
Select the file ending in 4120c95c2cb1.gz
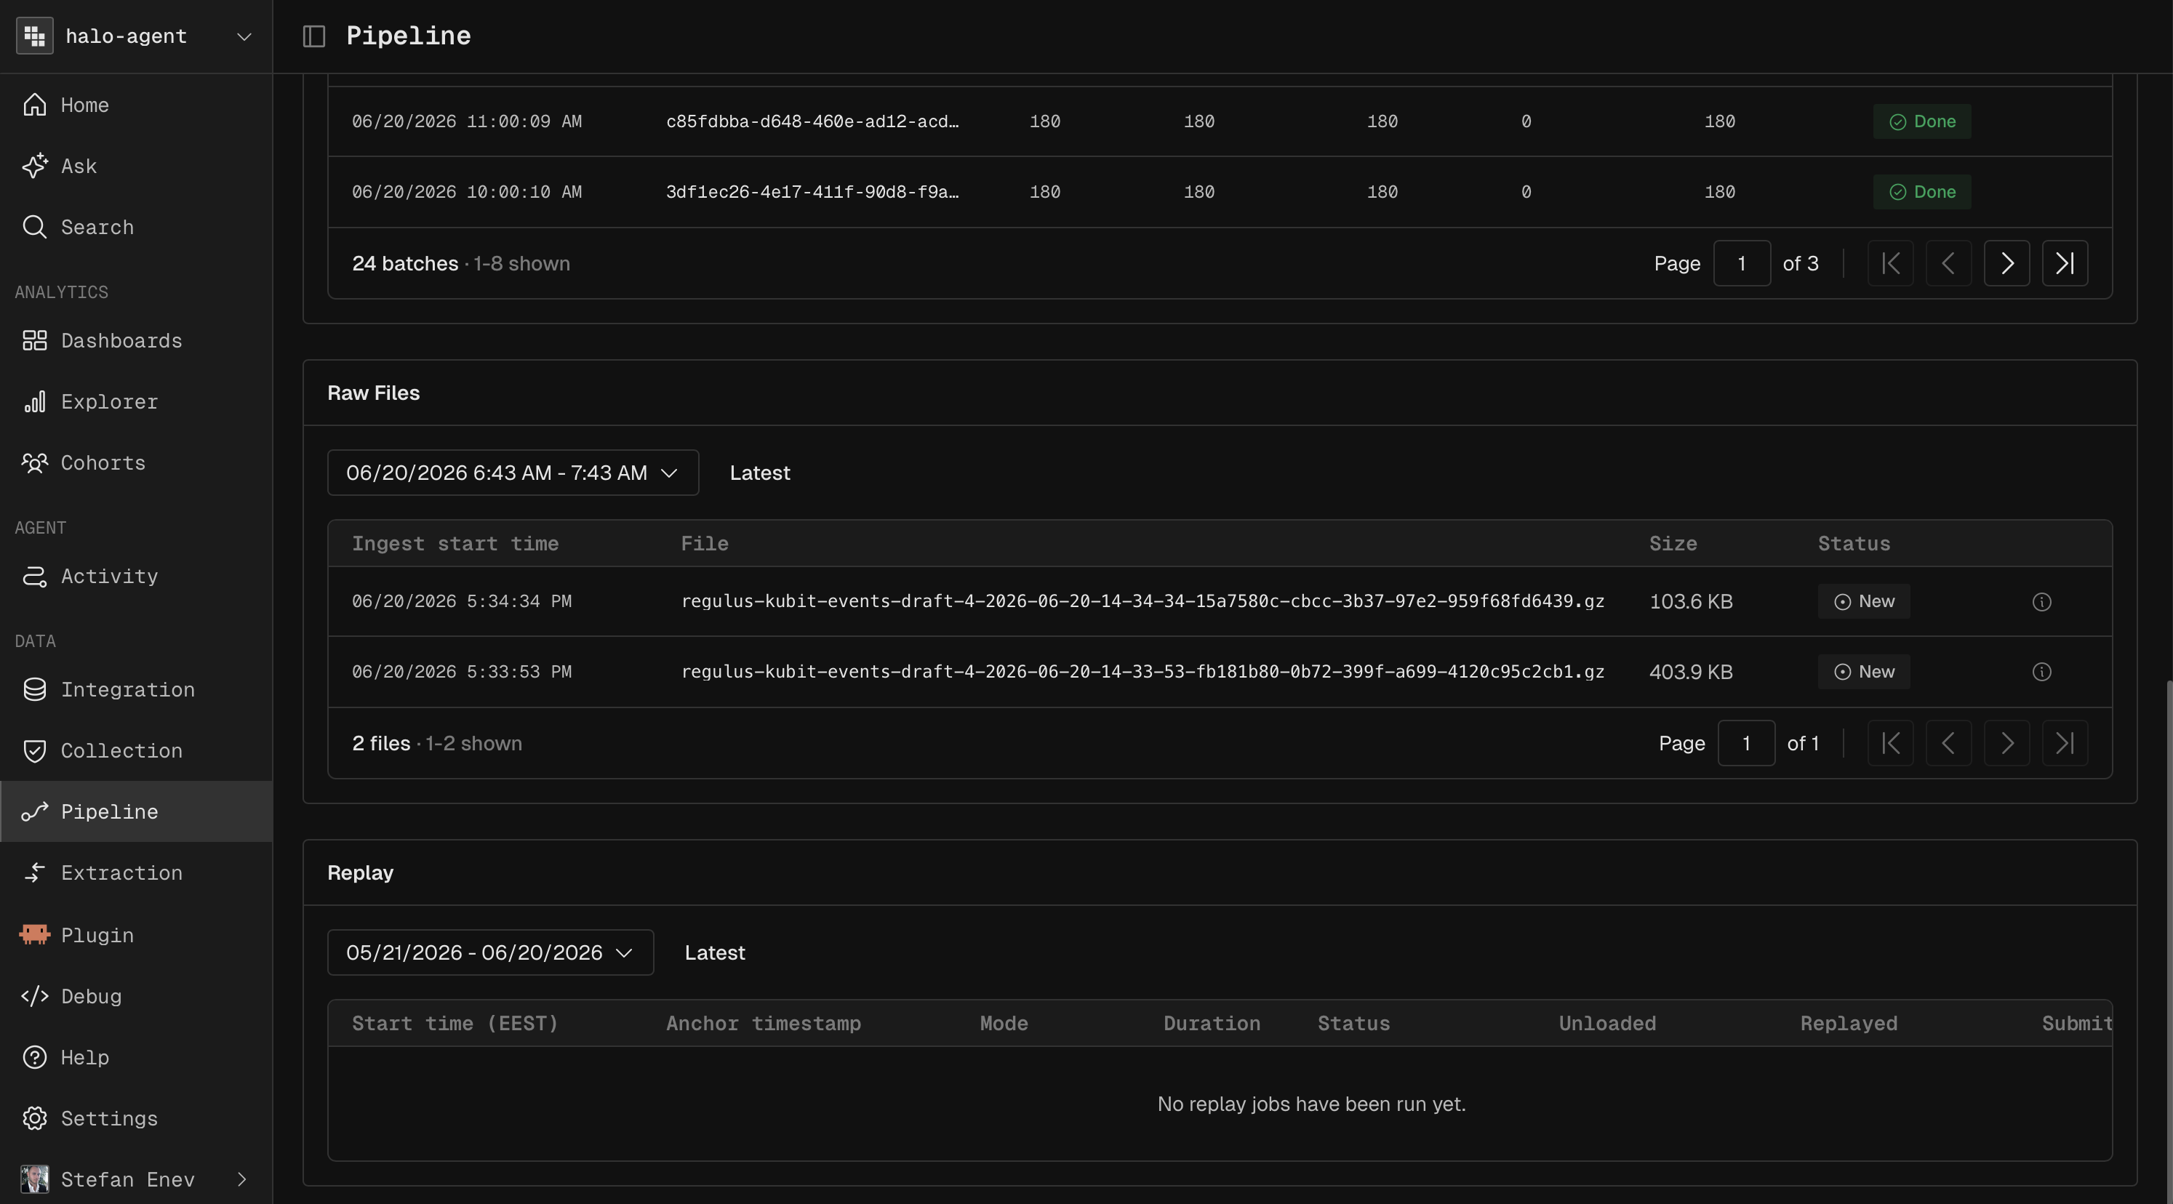[x=1142, y=672]
